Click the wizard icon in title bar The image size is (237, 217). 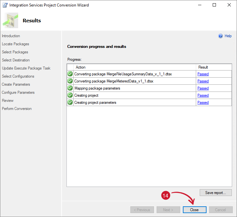(5, 5)
